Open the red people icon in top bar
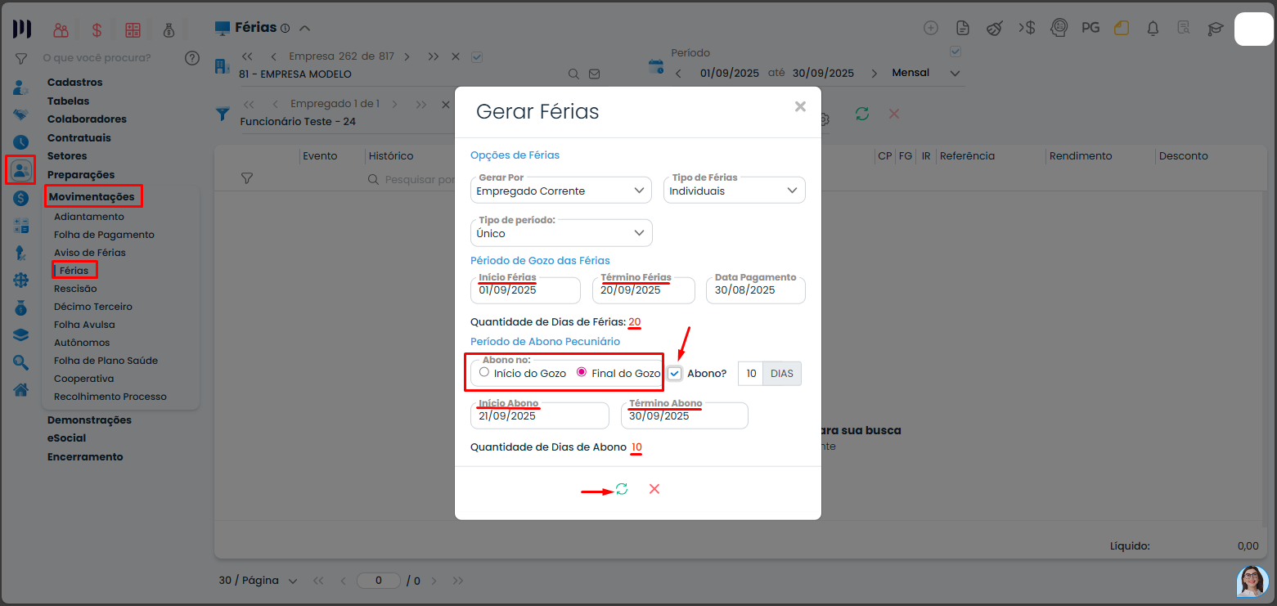The width and height of the screenshot is (1277, 606). 61,29
